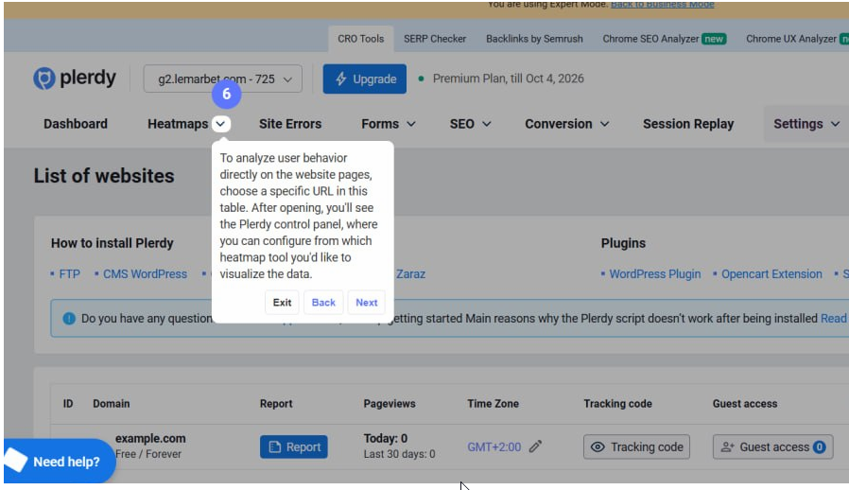Click the info icon in the questions banner
This screenshot has width=849, height=490.
click(x=69, y=318)
